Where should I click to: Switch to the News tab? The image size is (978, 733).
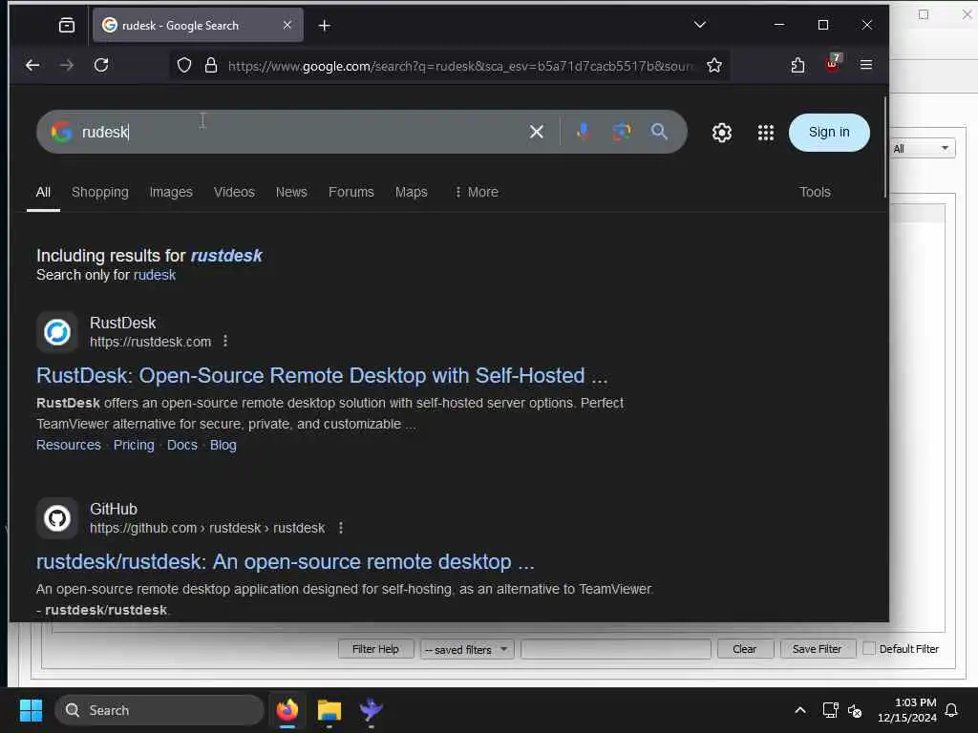(291, 192)
